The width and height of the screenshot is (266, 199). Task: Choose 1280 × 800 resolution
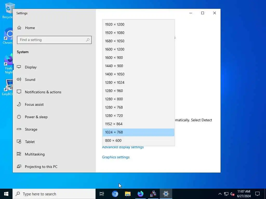(138, 99)
